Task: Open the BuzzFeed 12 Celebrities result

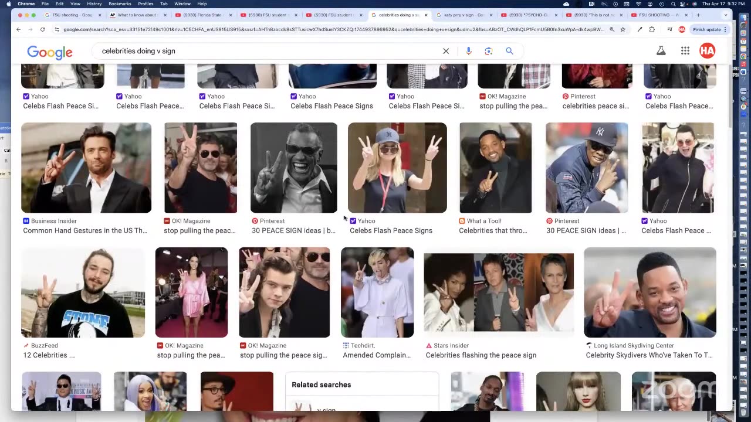Action: point(83,292)
